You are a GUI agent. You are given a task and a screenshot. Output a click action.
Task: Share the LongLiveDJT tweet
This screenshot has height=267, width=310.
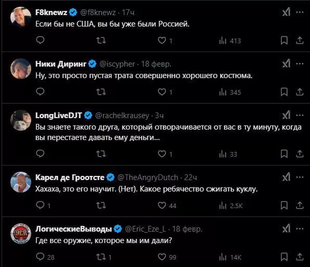tap(300, 154)
